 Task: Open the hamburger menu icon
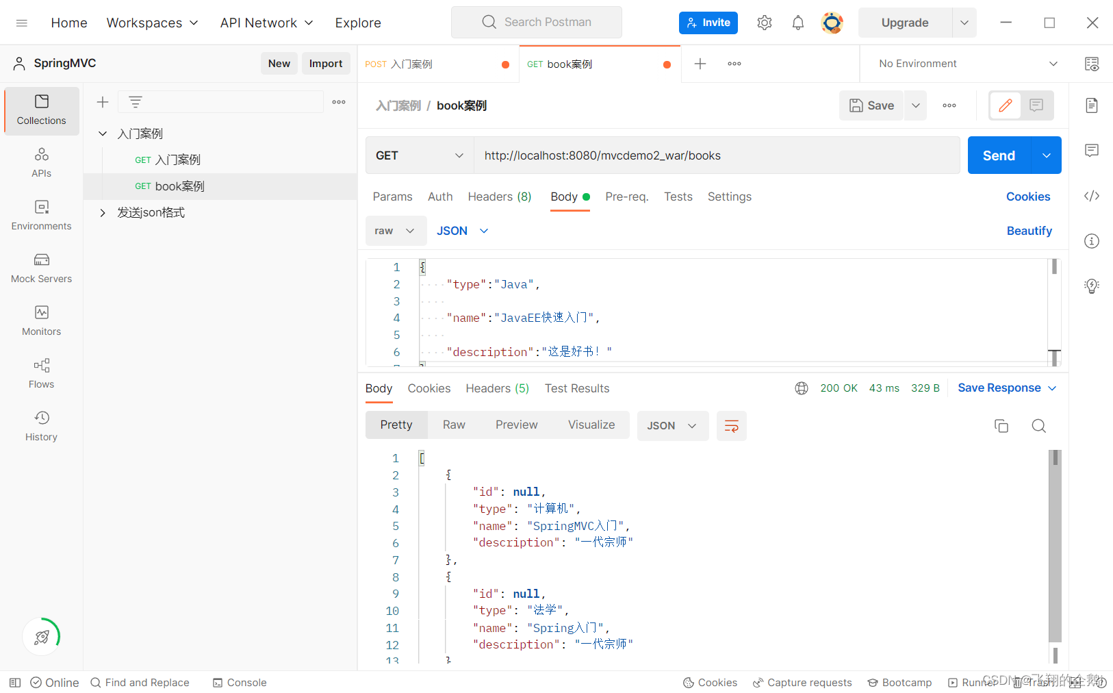coord(21,23)
